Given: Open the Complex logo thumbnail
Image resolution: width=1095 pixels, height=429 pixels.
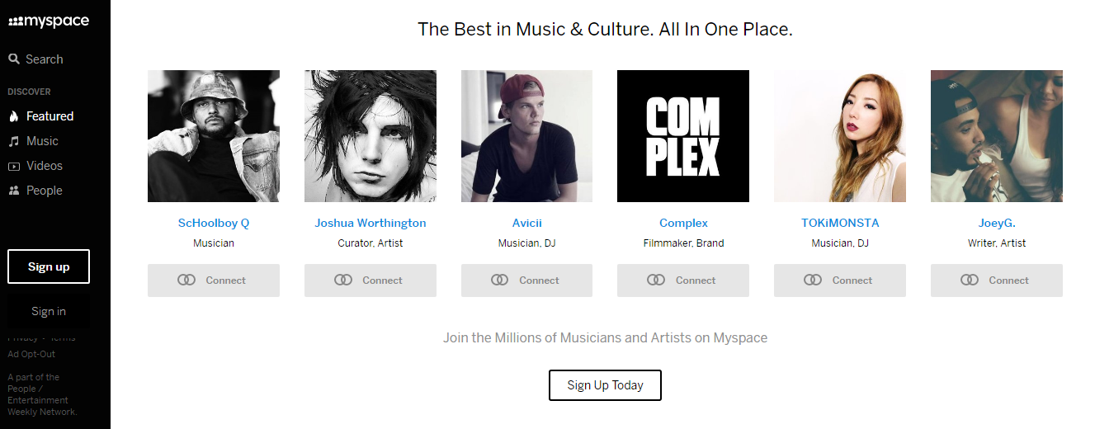Looking at the screenshot, I should pos(683,136).
